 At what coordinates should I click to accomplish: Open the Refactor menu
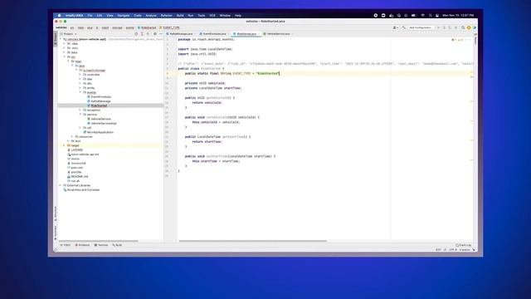[166, 16]
